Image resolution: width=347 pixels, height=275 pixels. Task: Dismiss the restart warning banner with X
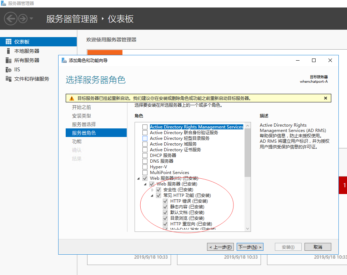coord(326,98)
